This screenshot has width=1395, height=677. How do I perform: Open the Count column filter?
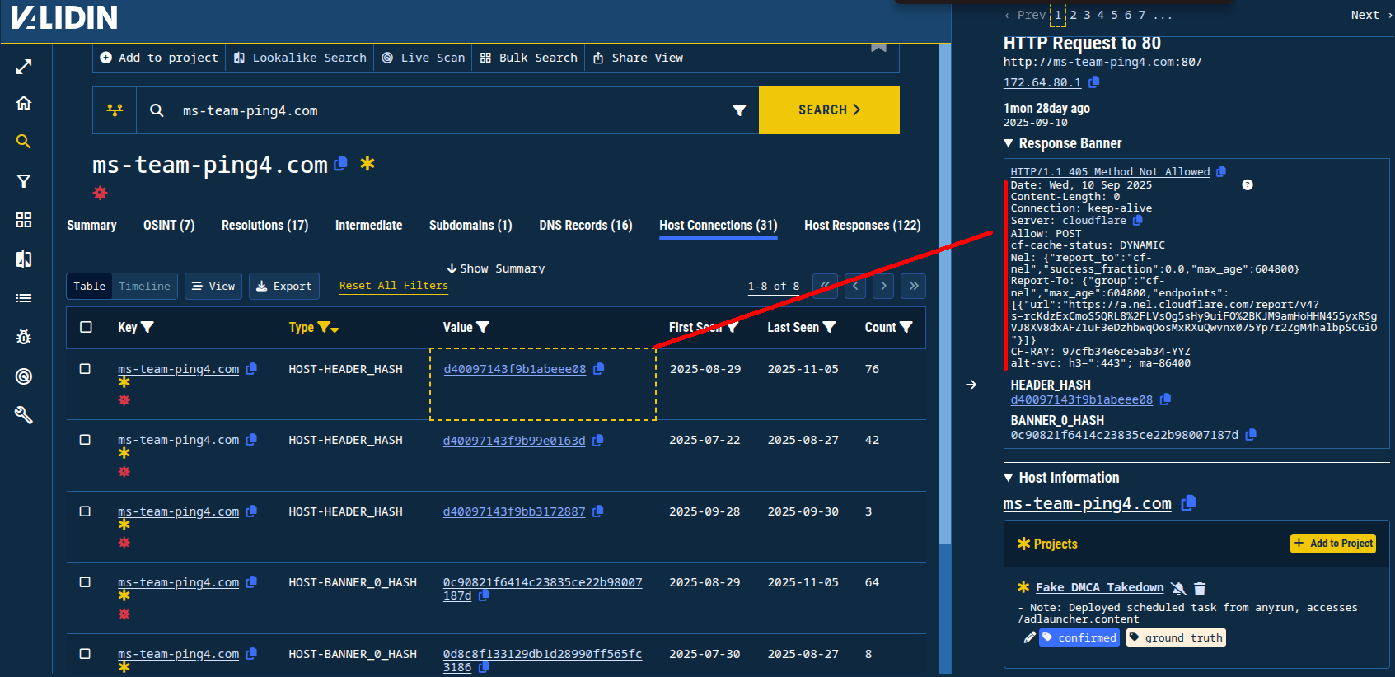[x=906, y=328]
